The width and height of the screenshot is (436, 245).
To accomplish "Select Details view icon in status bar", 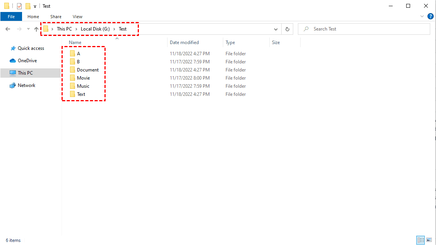I will pyautogui.click(x=421, y=240).
